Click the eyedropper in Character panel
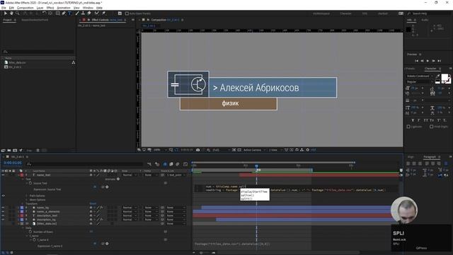The image size is (453, 255). tap(437, 76)
